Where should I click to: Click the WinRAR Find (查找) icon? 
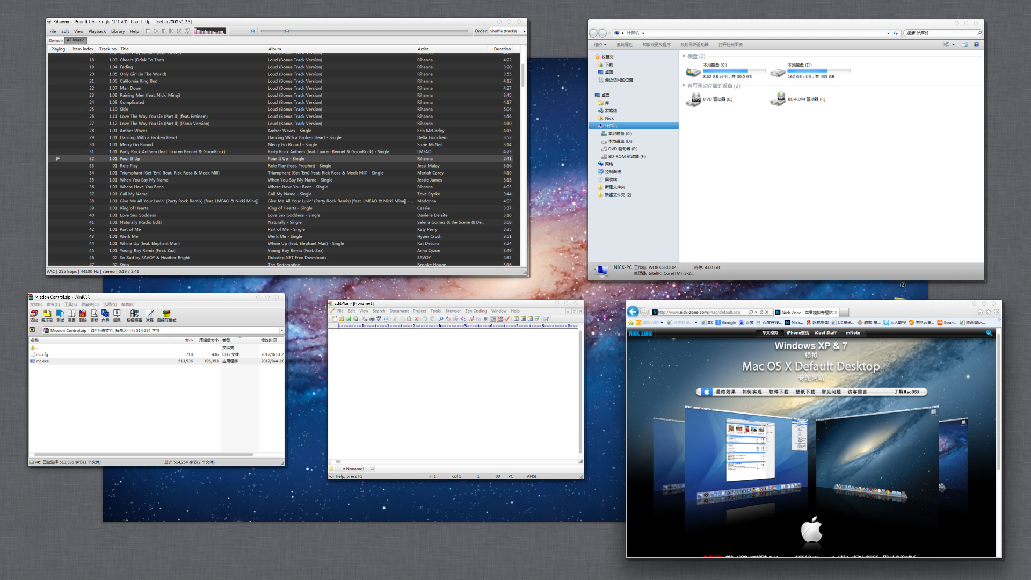[94, 316]
